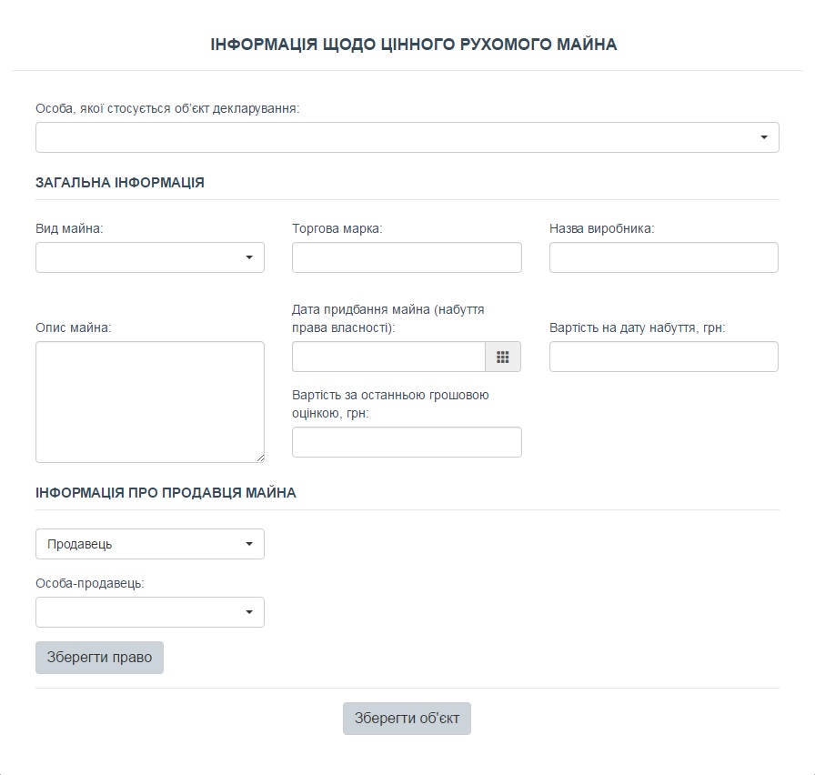Focus the 'Дата придбання майна' date field

tap(388, 357)
